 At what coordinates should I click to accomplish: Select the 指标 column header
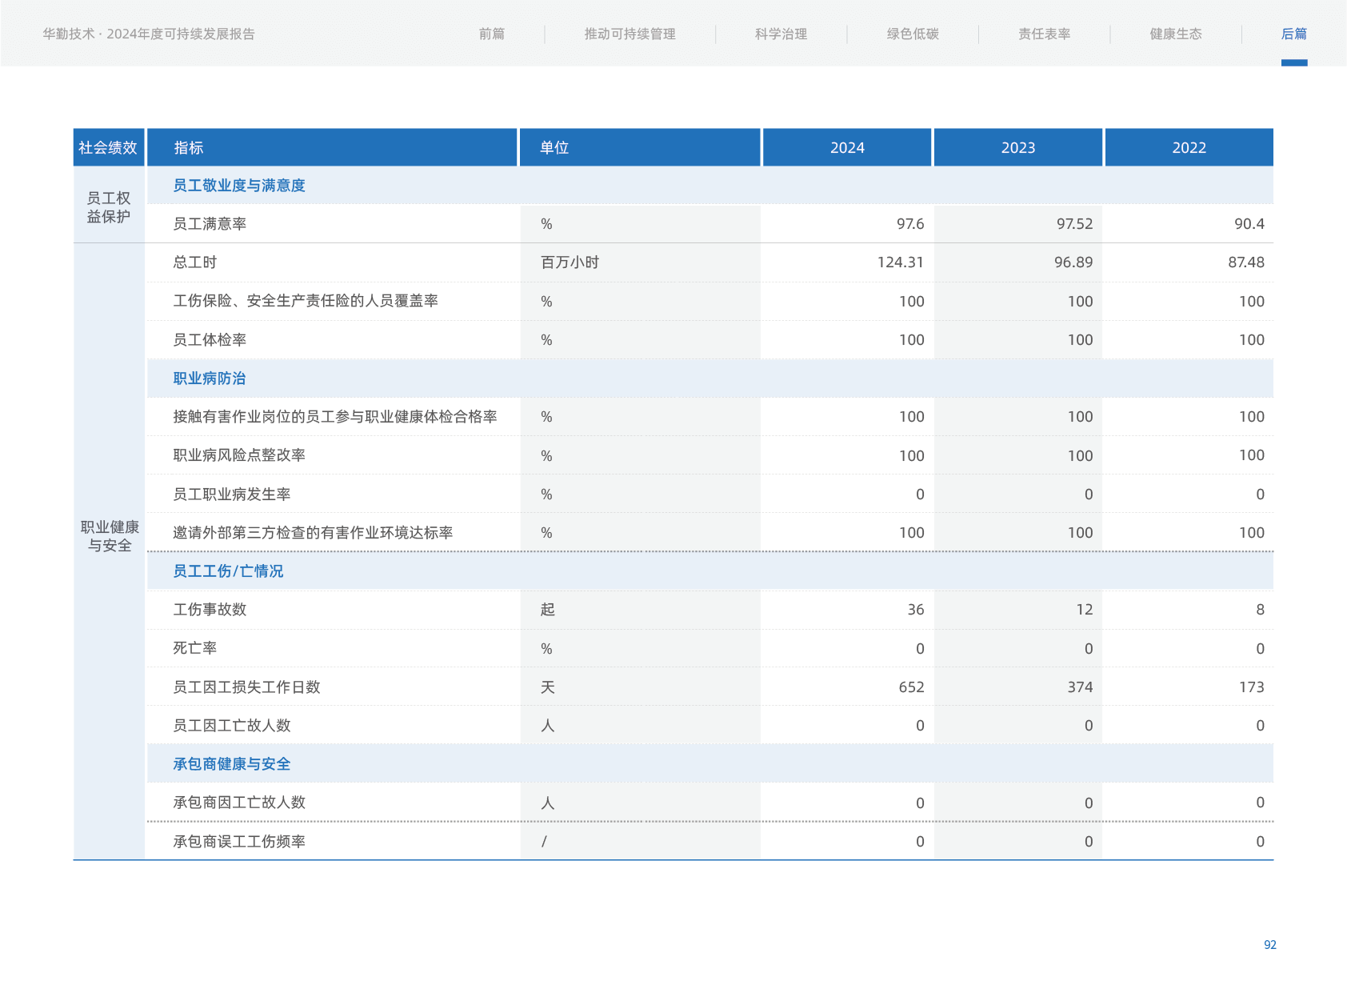(189, 147)
